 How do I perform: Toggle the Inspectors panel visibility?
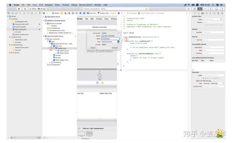221,9
